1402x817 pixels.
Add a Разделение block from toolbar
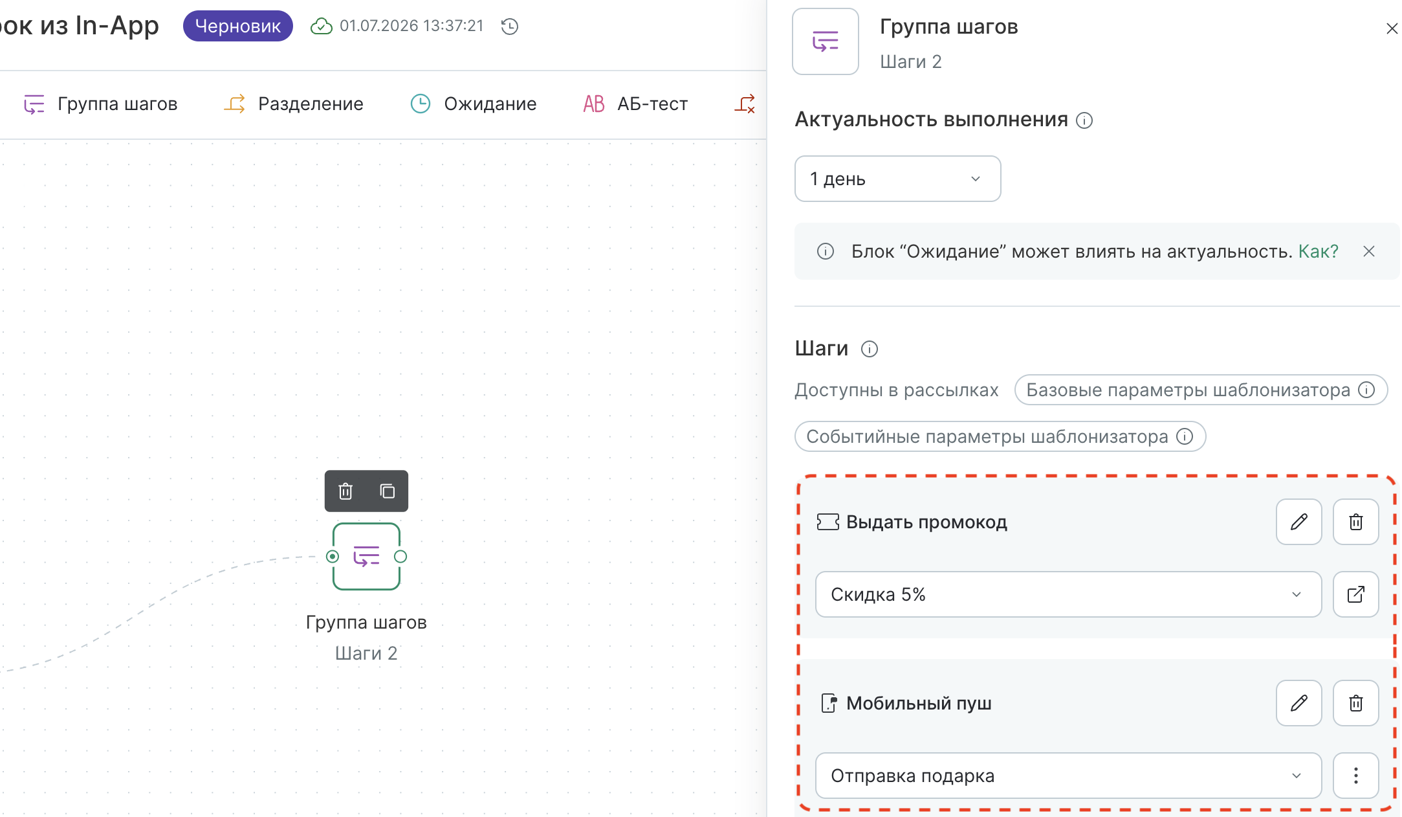click(x=294, y=104)
